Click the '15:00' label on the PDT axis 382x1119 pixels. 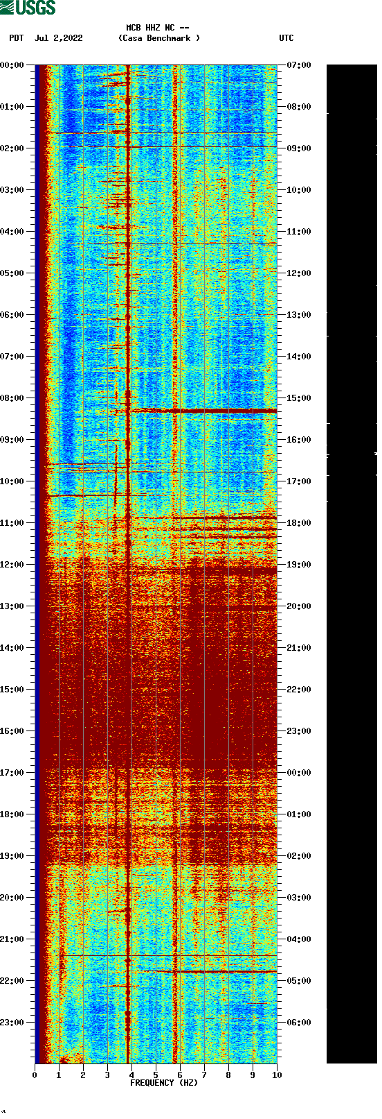tap(12, 690)
